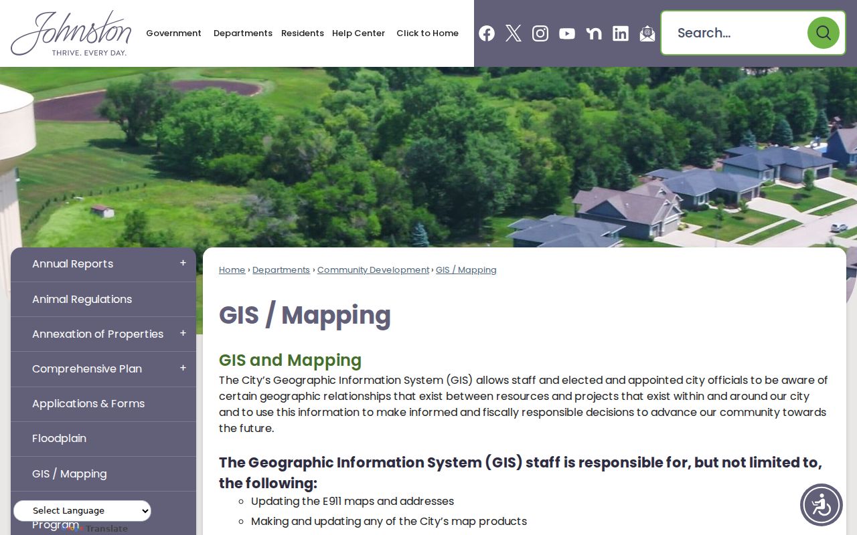Open the YouTube social icon
Image resolution: width=857 pixels, height=535 pixels.
pyautogui.click(x=567, y=33)
